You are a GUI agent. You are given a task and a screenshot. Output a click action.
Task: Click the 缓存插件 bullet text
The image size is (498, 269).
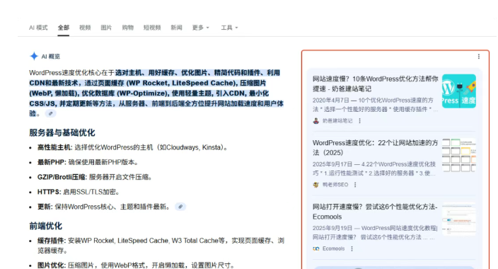(x=161, y=246)
